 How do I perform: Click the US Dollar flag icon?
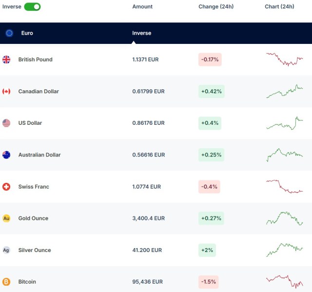(x=6, y=123)
